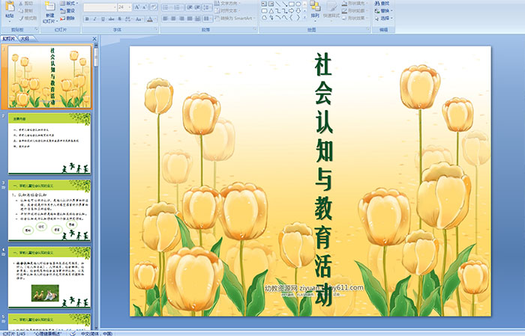Open the Change Case (Aa) dropdown

(x=139, y=19)
